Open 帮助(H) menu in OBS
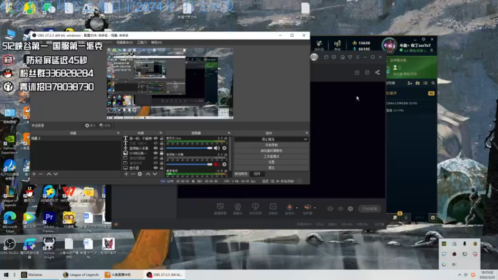 tap(156, 42)
